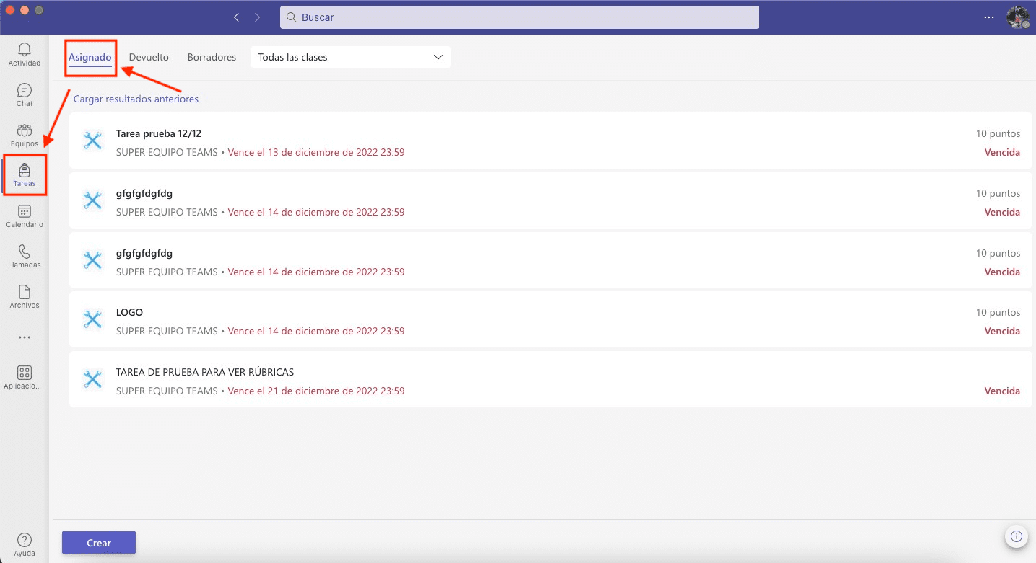Image resolution: width=1036 pixels, height=563 pixels.
Task: Go to Equipos in sidebar
Action: click(x=25, y=131)
